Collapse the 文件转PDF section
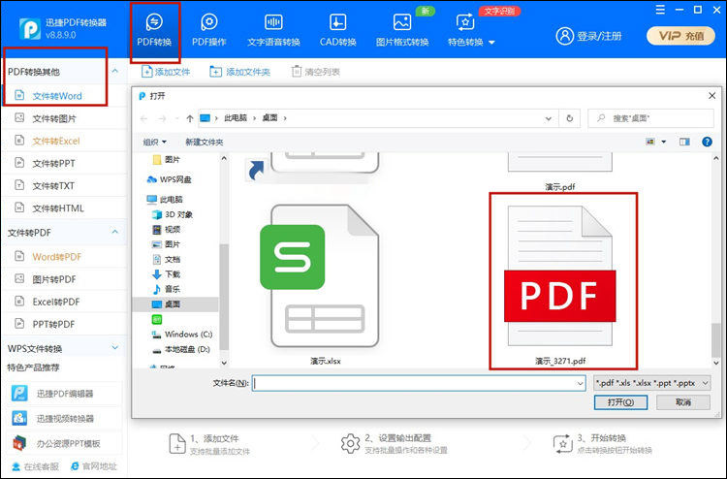Viewport: 727px width, 479px height. 115,232
